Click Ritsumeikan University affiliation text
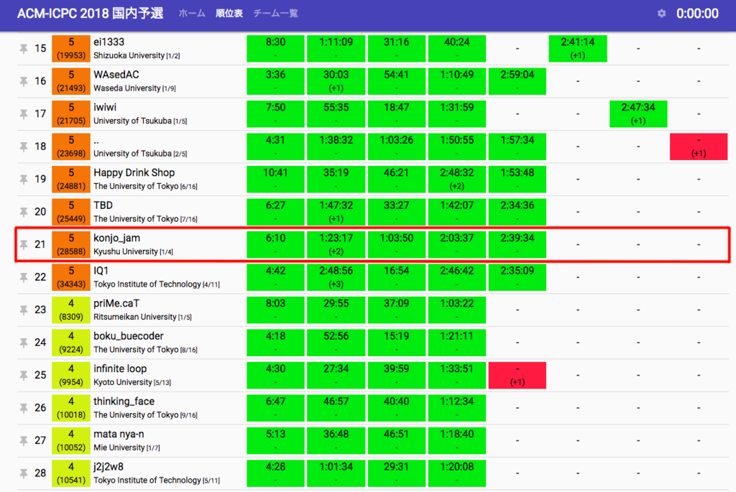736x492 pixels. (134, 317)
